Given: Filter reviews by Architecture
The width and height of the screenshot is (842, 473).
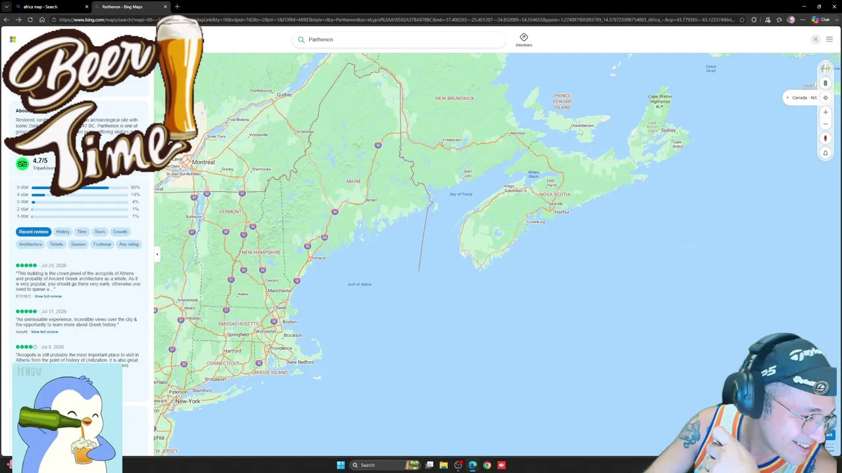Looking at the screenshot, I should [x=30, y=244].
